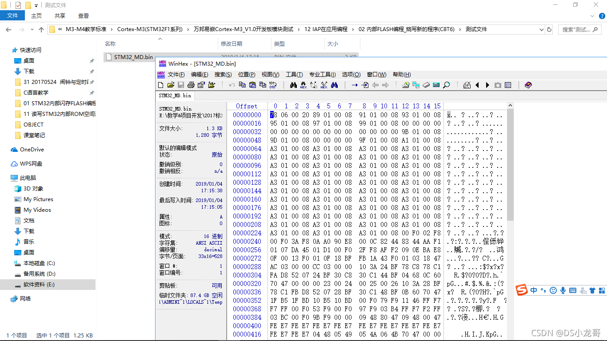The height and width of the screenshot is (341, 607).
Task: Expand the Quick Access toolbar dropdown arrow
Action: (x=36, y=5)
